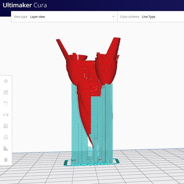
Task: Open the Color scheme Line Type dropdown
Action: [151, 17]
